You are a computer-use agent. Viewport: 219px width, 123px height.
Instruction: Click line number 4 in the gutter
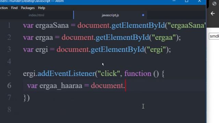[9, 61]
